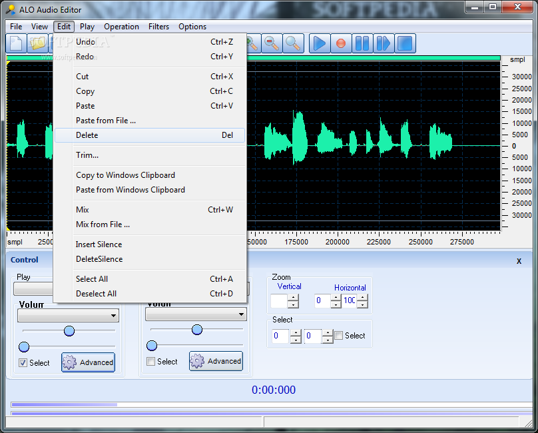Check the right channel Select checkbox
538x433 pixels.
pos(150,361)
